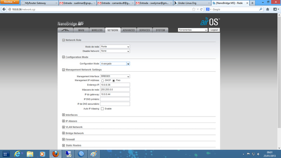
Task: Open the Windows Start button
Action: 5,154
